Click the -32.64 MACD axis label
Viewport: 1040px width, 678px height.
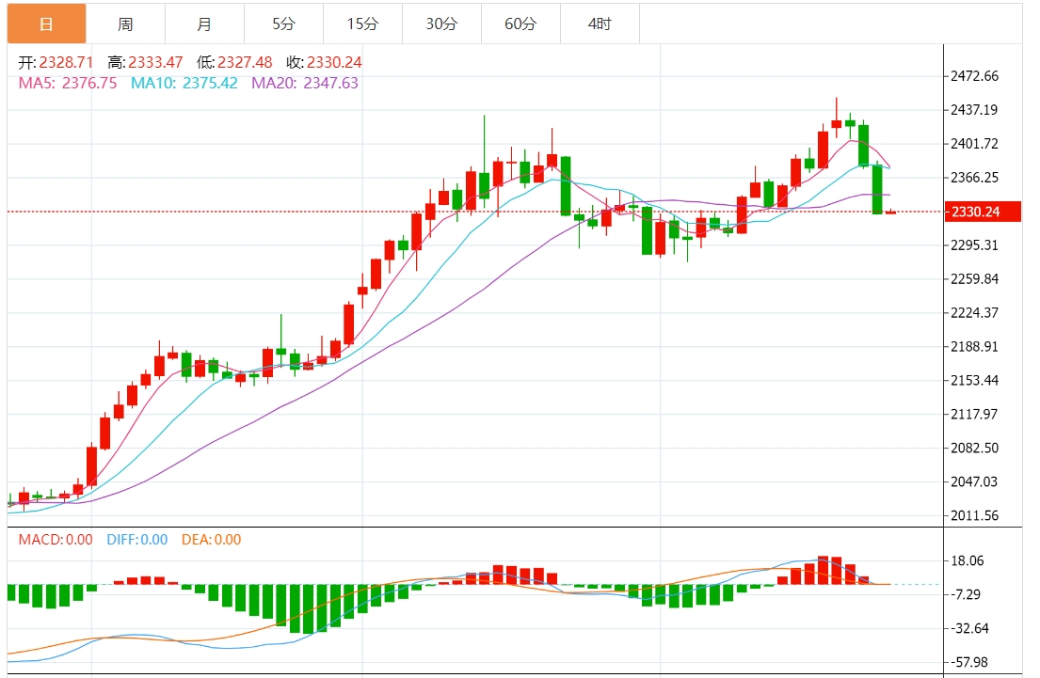pyautogui.click(x=969, y=628)
